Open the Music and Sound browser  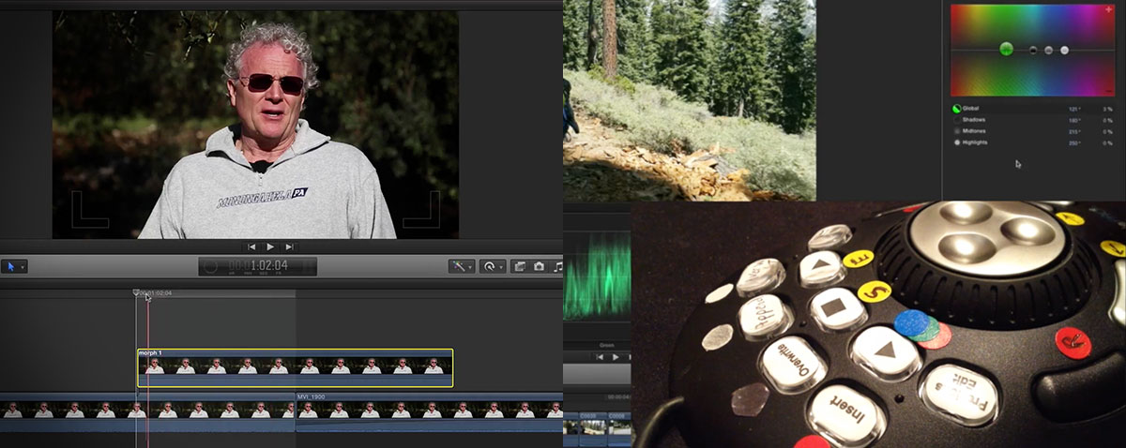557,266
